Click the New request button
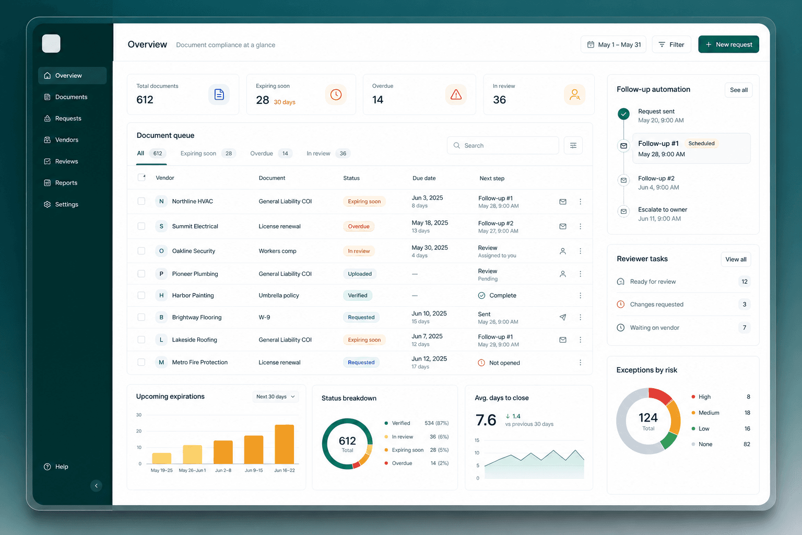This screenshot has width=802, height=535. click(728, 44)
